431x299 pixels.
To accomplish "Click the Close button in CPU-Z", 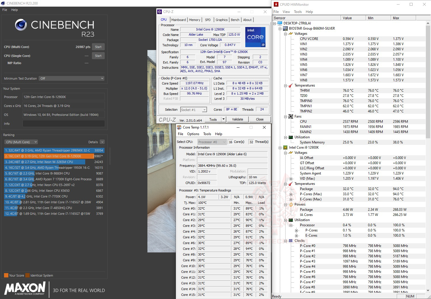I will [260, 119].
